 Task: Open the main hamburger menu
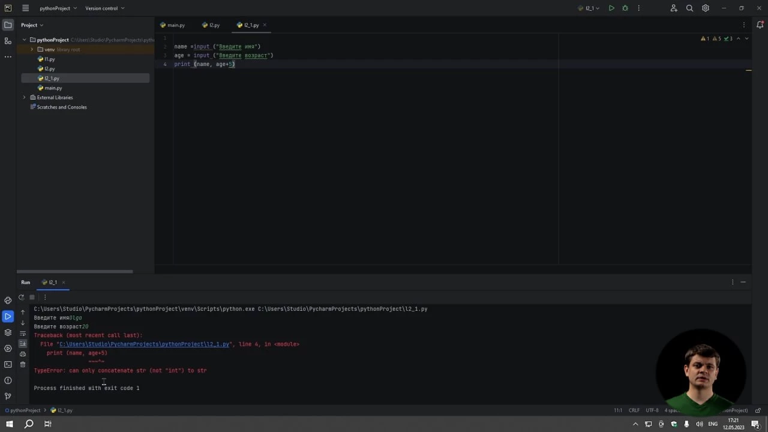click(25, 8)
